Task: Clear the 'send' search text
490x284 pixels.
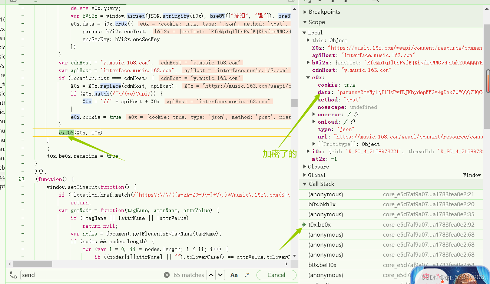Action: click(167, 275)
